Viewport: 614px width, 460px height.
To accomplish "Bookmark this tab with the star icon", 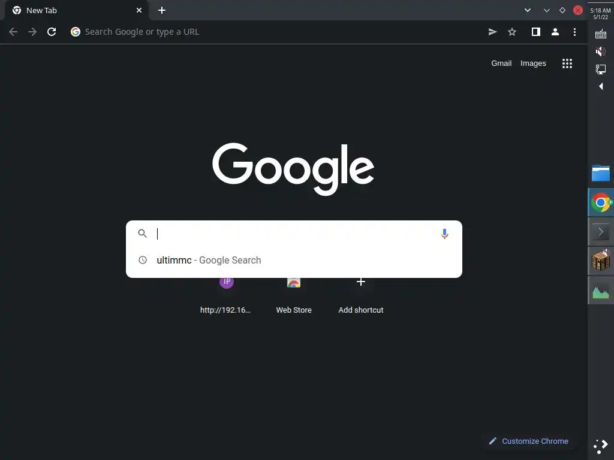I will click(512, 32).
